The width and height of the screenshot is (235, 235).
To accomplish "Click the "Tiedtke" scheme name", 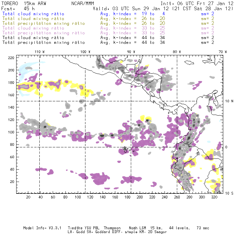I will [x=75, y=228].
